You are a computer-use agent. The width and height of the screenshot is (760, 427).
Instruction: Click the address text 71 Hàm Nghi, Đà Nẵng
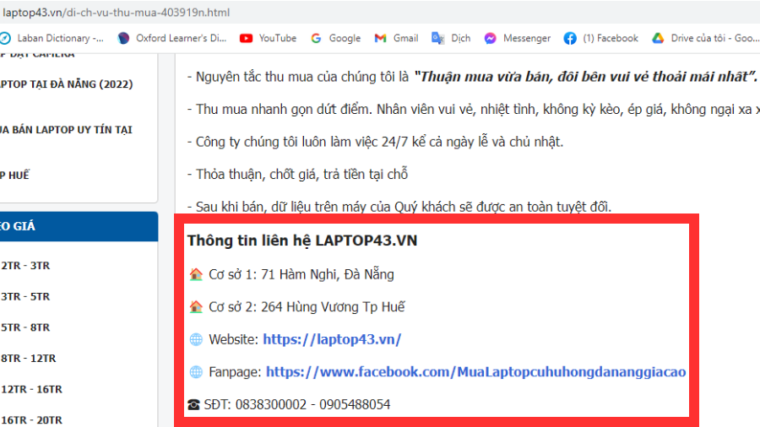click(x=328, y=274)
